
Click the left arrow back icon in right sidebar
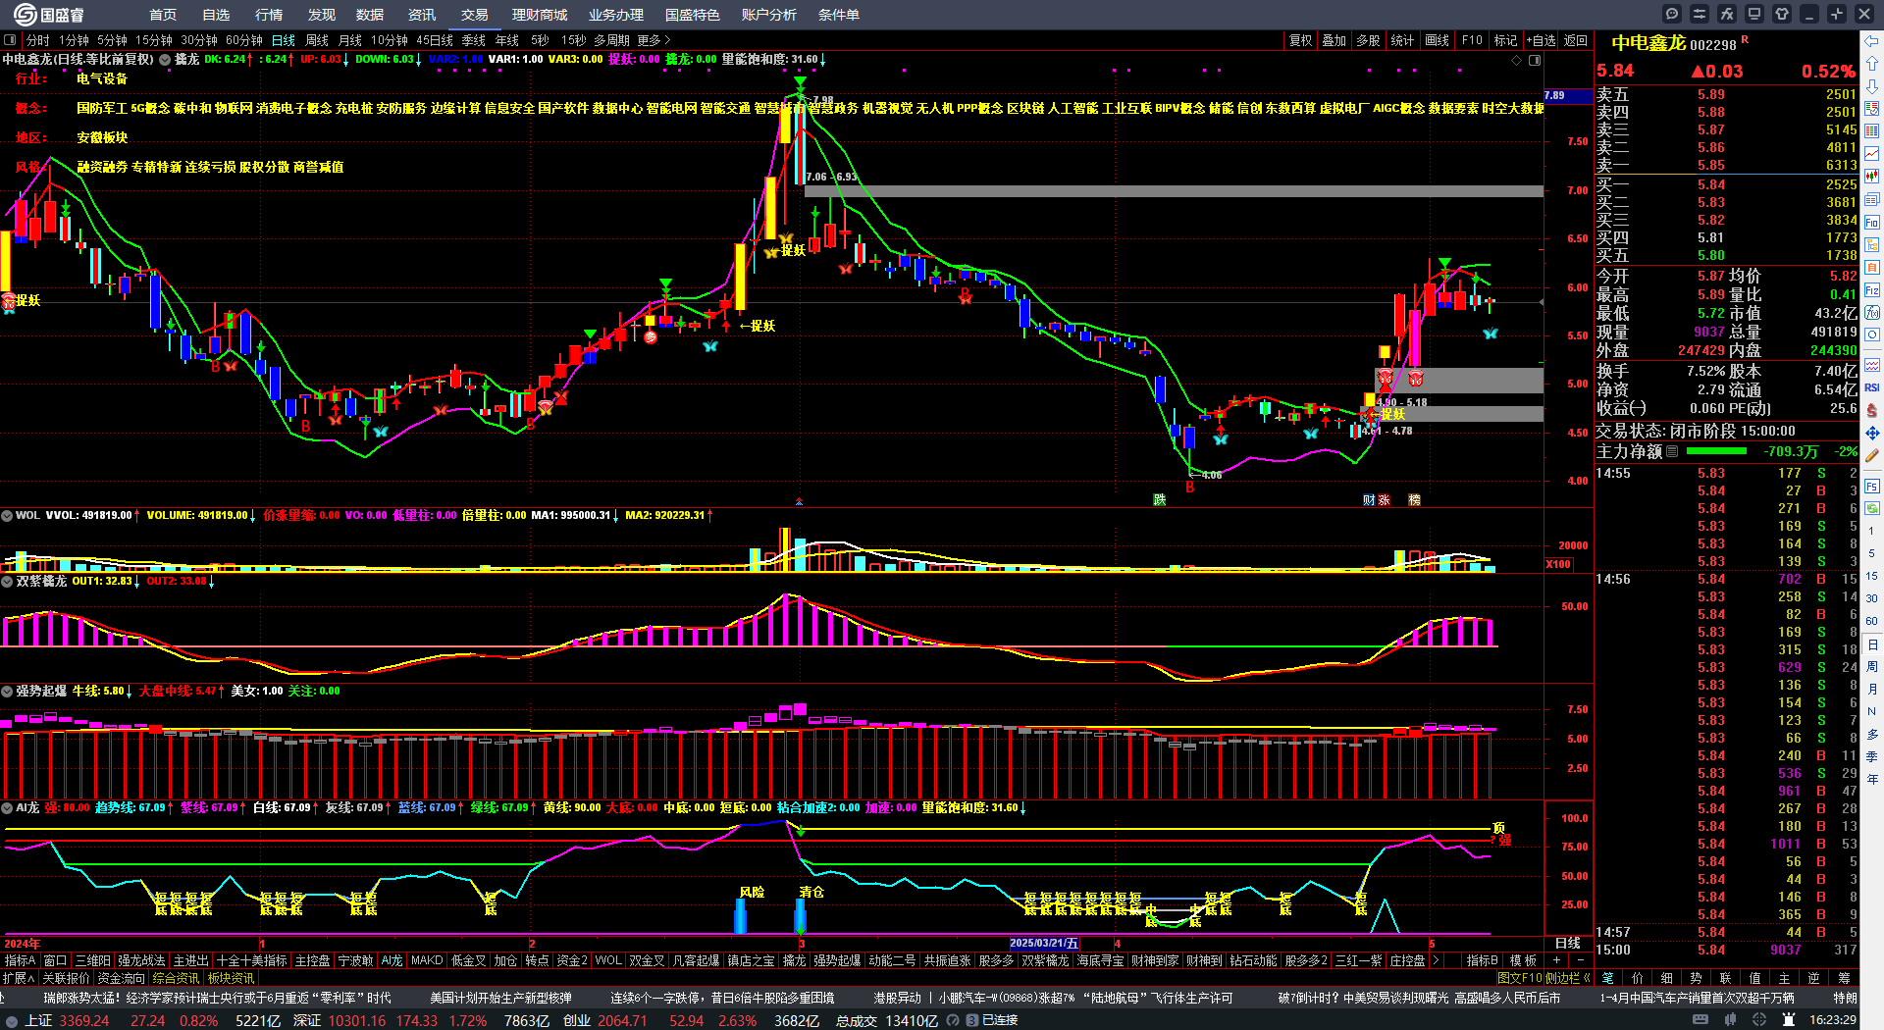click(x=1872, y=41)
